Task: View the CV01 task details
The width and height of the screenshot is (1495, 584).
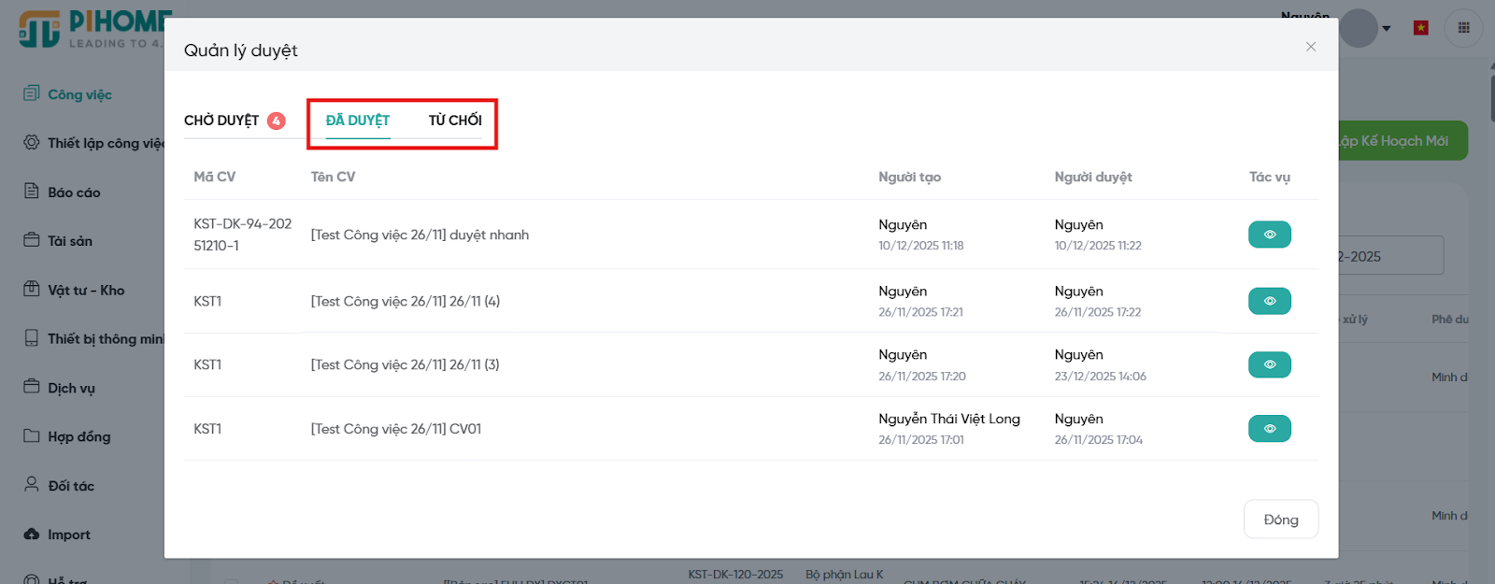Action: click(1269, 429)
